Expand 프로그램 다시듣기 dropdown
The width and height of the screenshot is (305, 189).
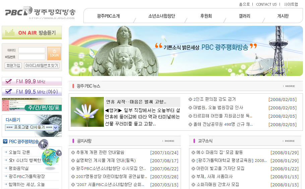click(x=32, y=127)
